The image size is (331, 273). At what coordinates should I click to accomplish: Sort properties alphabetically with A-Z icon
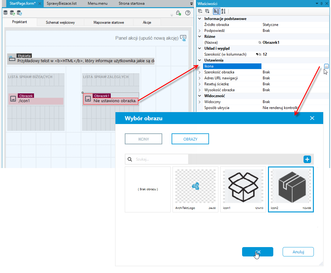[x=223, y=11]
